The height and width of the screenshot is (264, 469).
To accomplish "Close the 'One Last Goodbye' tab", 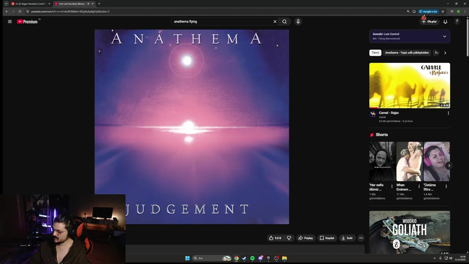I will [93, 4].
